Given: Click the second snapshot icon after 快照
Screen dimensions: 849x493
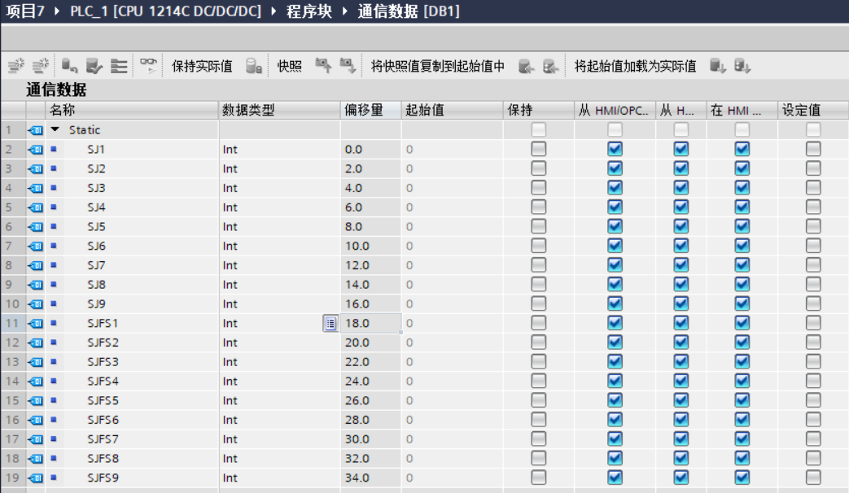Looking at the screenshot, I should (348, 66).
